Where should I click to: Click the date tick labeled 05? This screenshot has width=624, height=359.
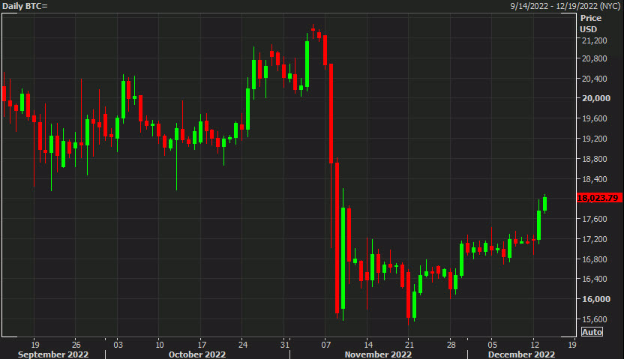point(492,345)
